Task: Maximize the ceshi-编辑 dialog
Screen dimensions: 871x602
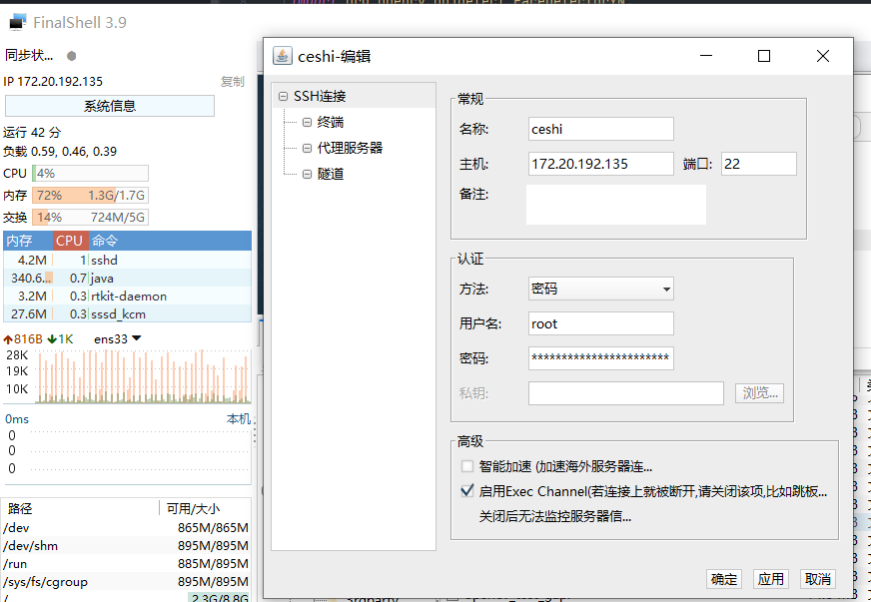Action: point(764,56)
